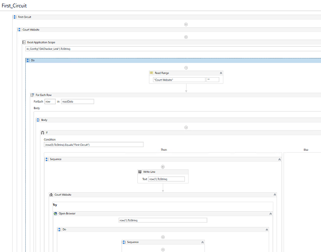Screen dimensions: 321x252
Task: Add activity via plus under First Circuit header
Action: tap(186, 25)
